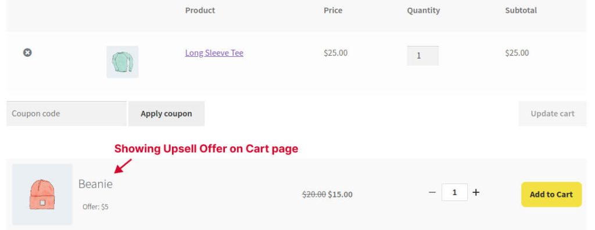The height and width of the screenshot is (230, 595).
Task: Select the Long Sleeve Tee quantity field
Action: tap(423, 56)
